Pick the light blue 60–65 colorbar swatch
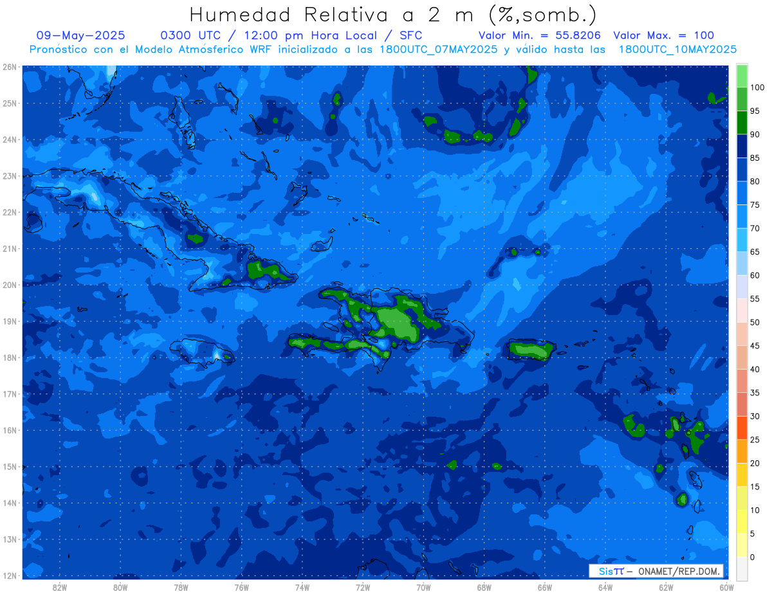This screenshot has height=596, width=772. 742,263
